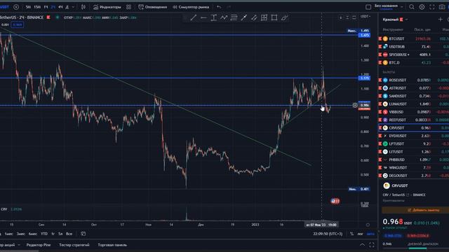Screen dimensions: 449x252
Task: Toggle logarithmic scale mode
Action: pos(360,234)
